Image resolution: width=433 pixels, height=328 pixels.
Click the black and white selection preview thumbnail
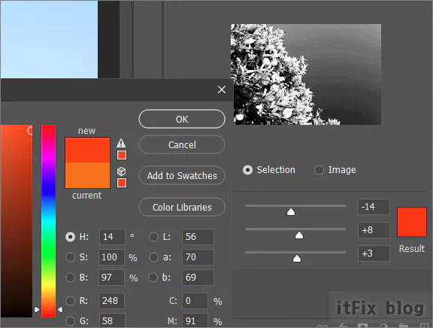point(306,74)
